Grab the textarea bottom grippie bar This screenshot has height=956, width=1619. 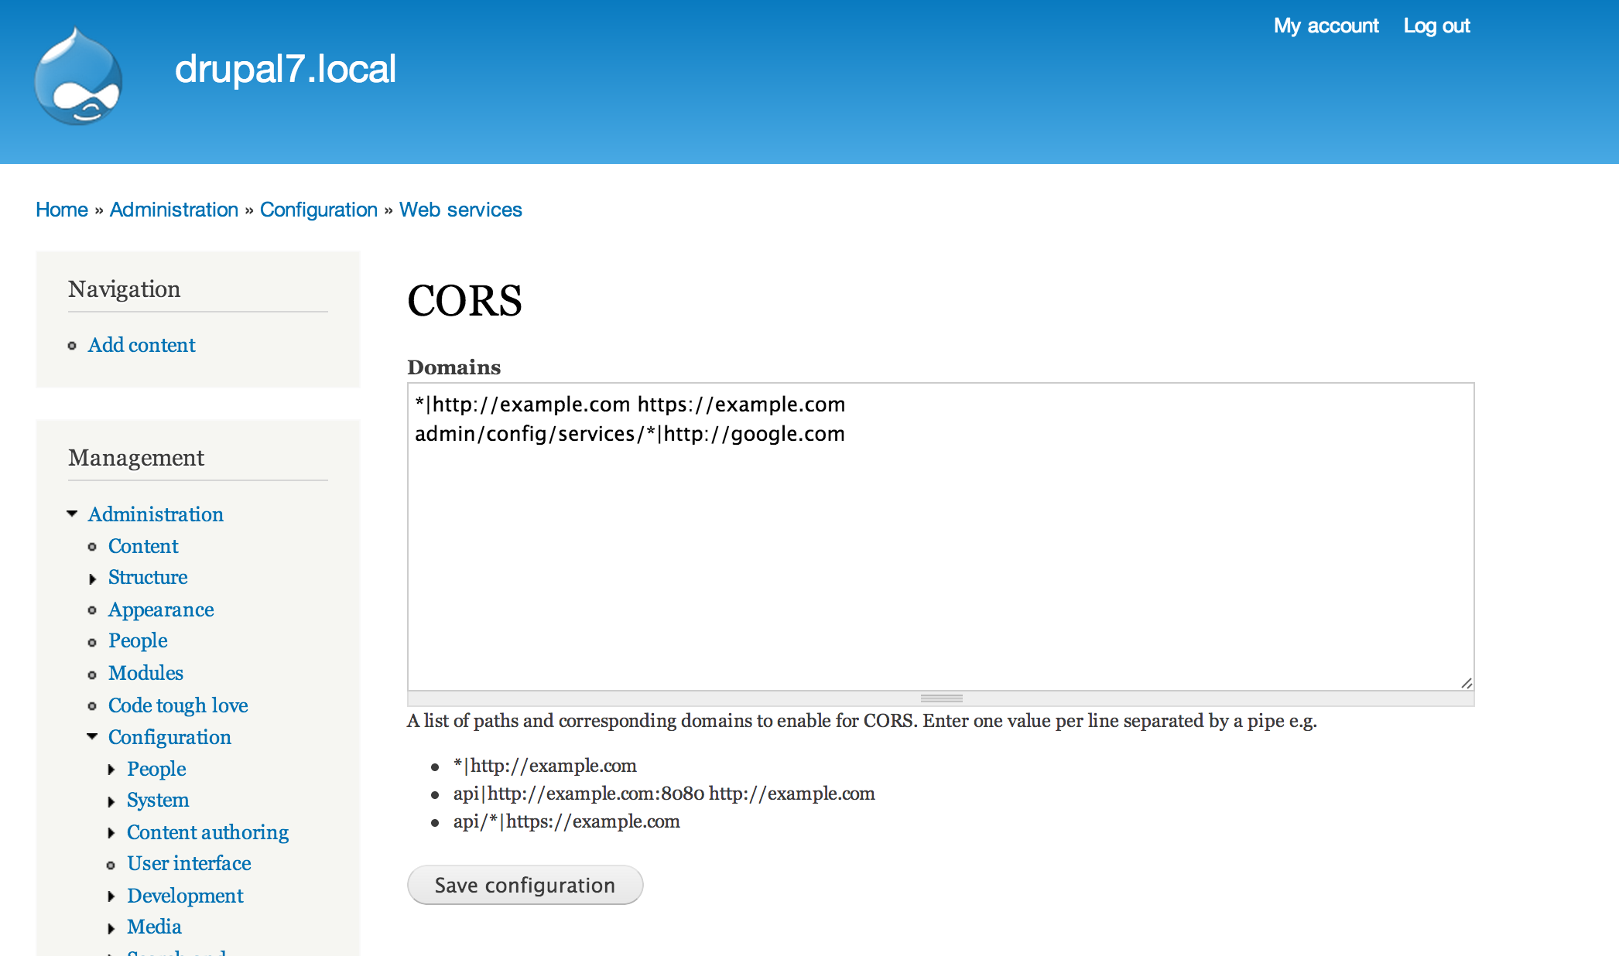941,698
